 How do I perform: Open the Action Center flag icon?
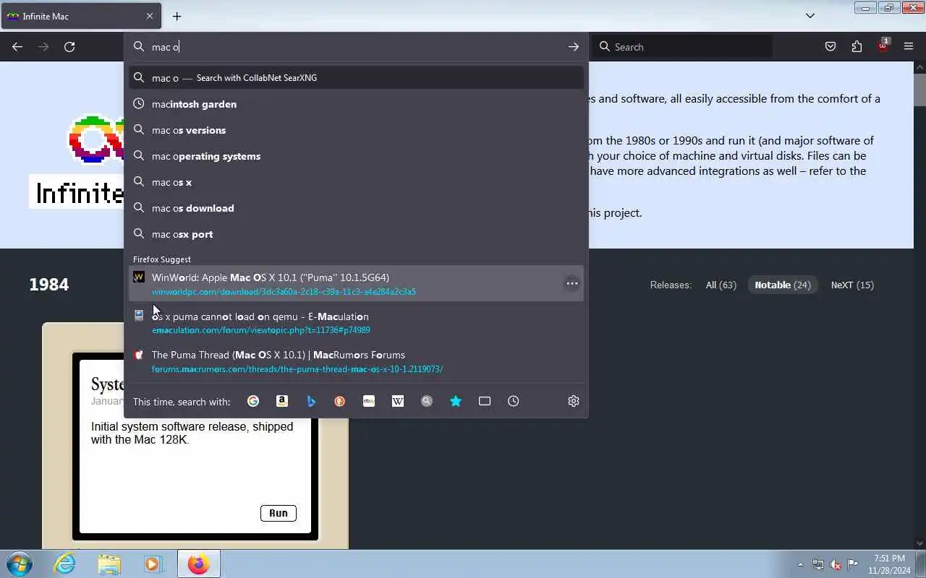click(x=853, y=564)
